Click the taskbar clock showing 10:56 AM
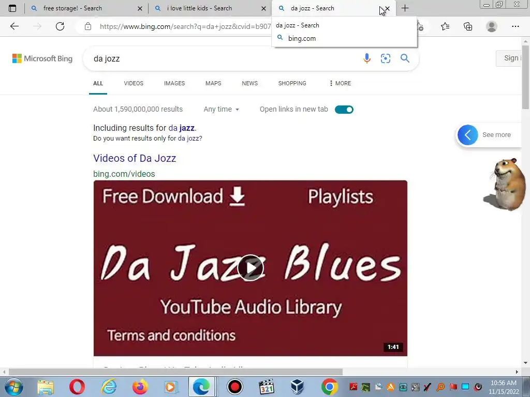This screenshot has width=530, height=397. [x=503, y=387]
